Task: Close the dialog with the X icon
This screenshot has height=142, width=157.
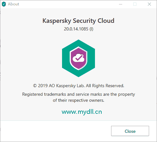Action: [149, 4]
